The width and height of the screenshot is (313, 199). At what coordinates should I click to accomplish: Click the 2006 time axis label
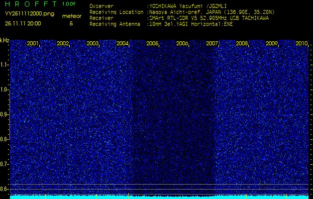182,43
